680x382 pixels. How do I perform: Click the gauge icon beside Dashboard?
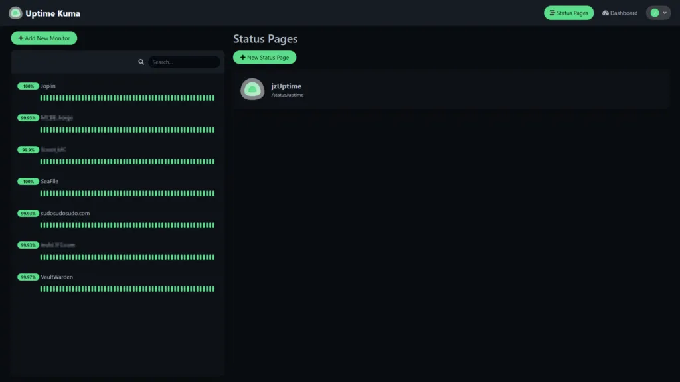click(606, 13)
